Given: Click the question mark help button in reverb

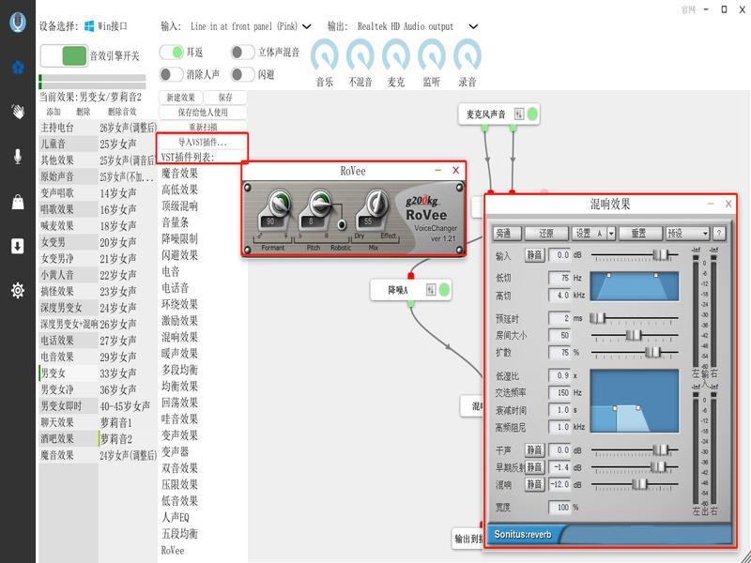Looking at the screenshot, I should pos(718,233).
